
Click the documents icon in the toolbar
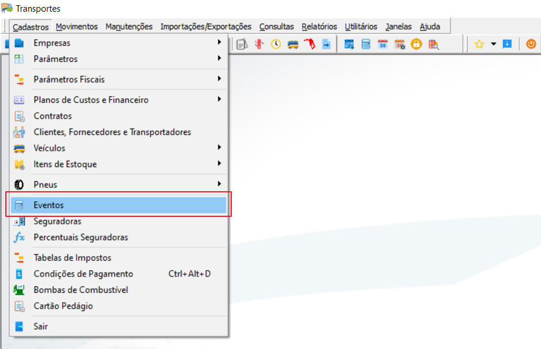click(242, 44)
